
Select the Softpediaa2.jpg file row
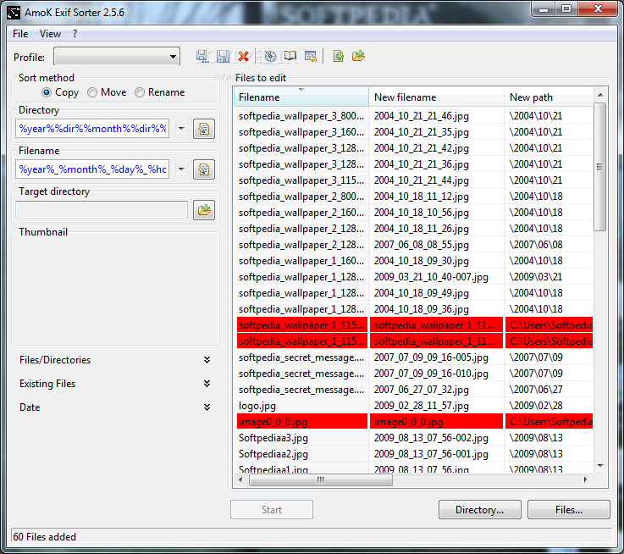(413, 454)
